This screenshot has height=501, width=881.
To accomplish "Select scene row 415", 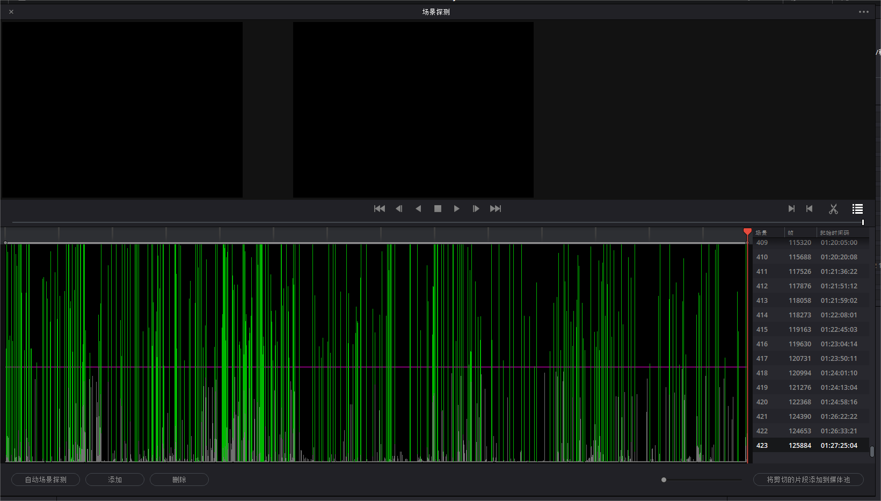I will [x=811, y=330].
